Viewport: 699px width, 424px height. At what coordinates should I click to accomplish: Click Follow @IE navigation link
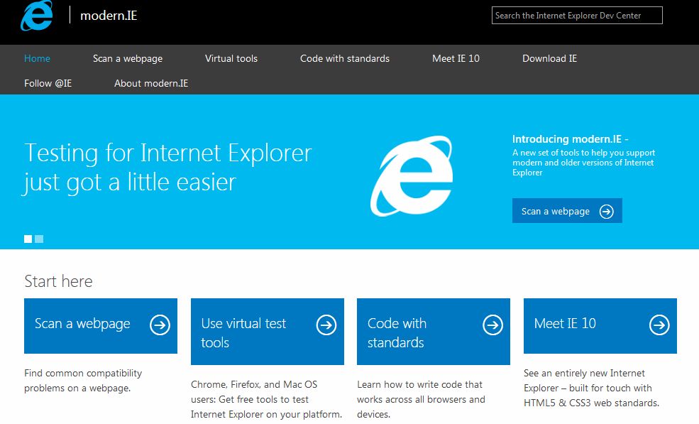[48, 83]
